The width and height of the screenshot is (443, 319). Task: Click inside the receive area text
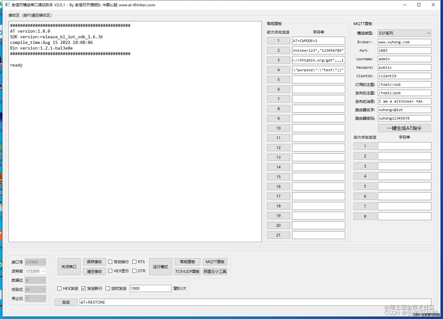[135, 132]
